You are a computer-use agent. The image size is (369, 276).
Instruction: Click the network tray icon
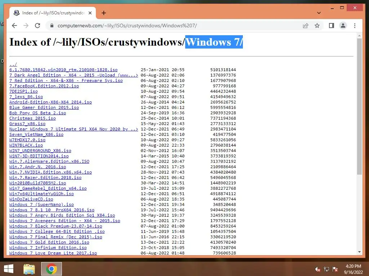[326, 269]
